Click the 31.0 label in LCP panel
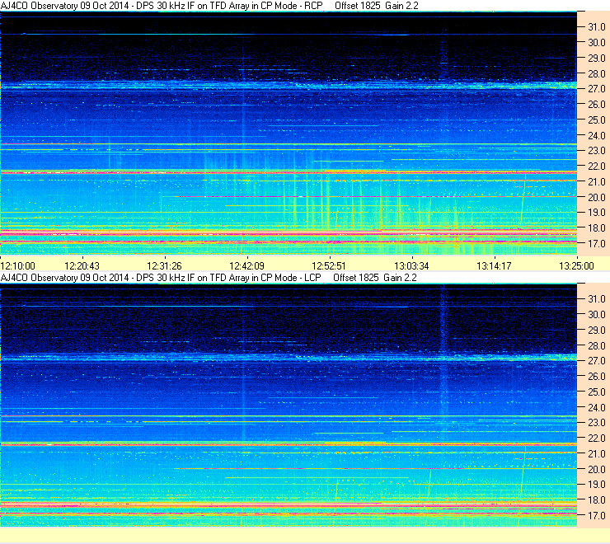Viewport: 610px width, 544px height. click(596, 298)
